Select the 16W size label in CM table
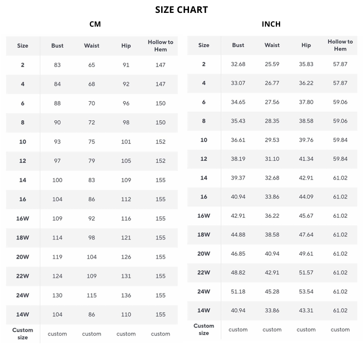 (x=23, y=218)
